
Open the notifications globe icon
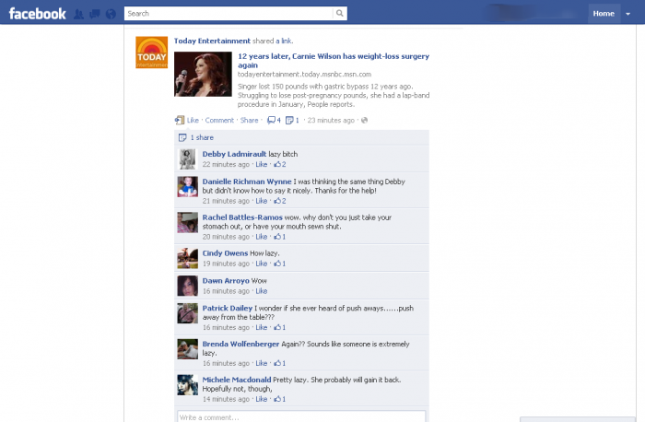click(111, 15)
